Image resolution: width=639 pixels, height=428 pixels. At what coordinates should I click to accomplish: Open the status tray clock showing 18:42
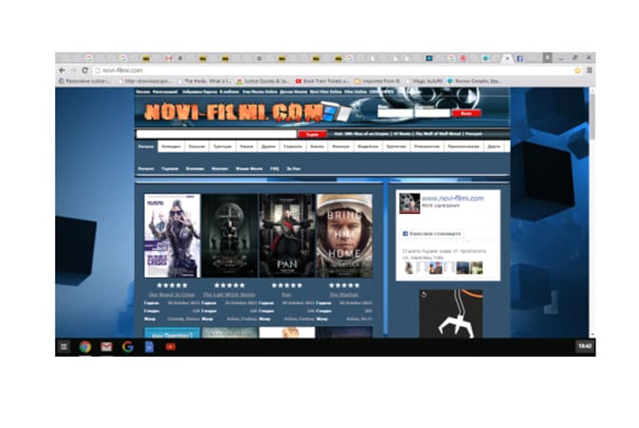[585, 346]
